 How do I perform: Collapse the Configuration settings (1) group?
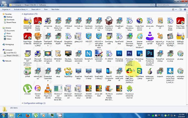22,103
